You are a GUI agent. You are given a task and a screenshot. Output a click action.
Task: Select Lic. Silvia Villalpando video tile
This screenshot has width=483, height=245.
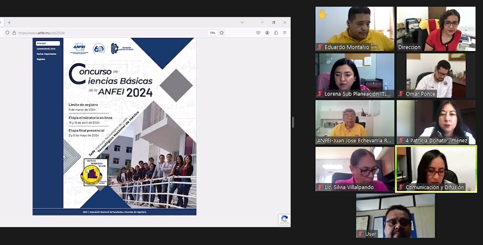[x=355, y=169]
